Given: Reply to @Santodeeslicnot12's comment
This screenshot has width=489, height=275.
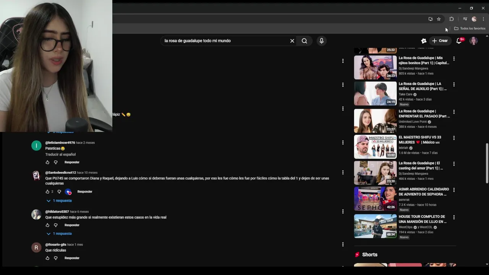Looking at the screenshot, I should tap(85, 192).
